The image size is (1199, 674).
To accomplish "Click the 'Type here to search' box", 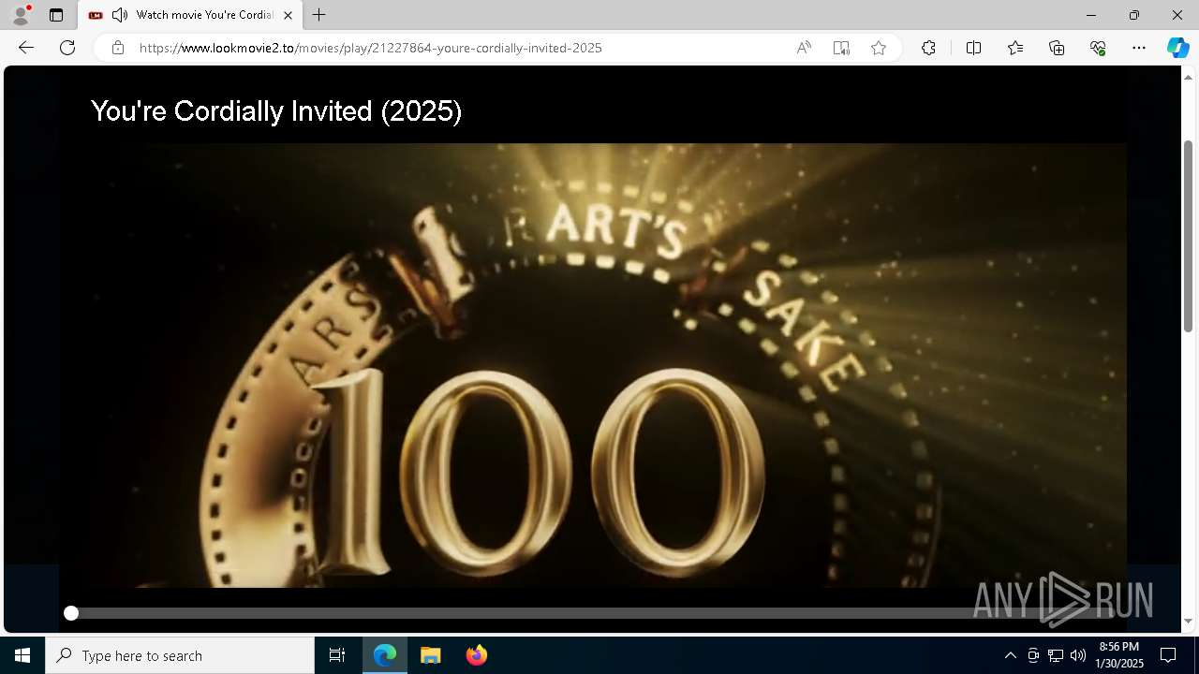I will click(x=180, y=655).
